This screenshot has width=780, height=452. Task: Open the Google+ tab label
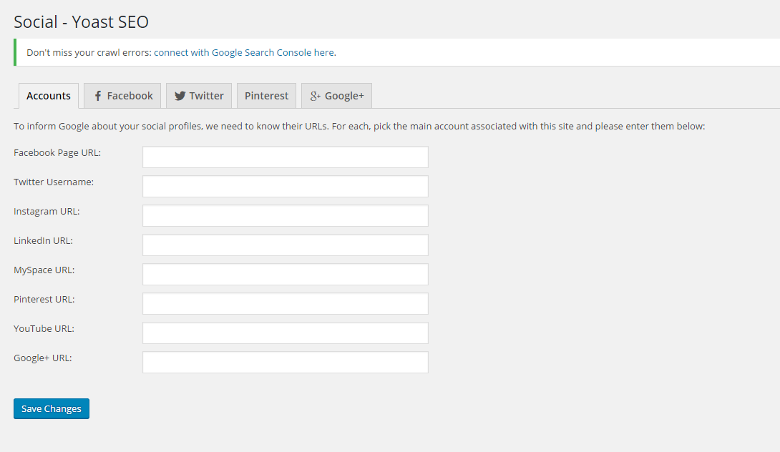click(344, 95)
